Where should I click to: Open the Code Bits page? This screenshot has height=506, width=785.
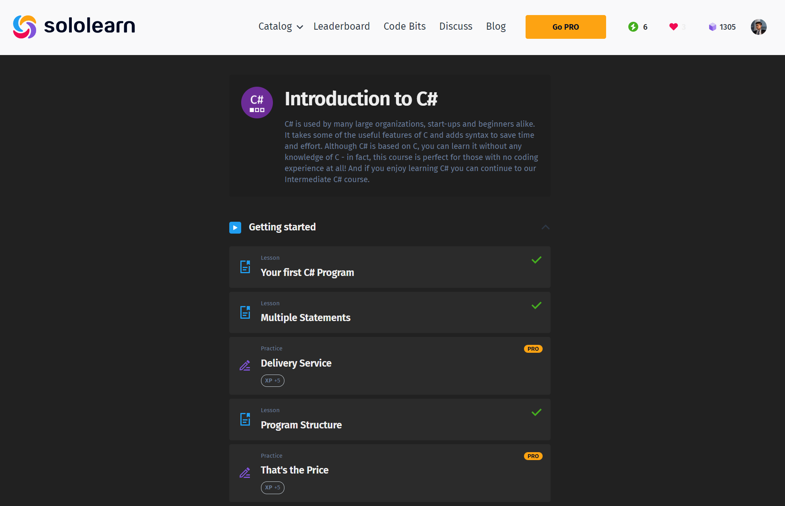(404, 27)
